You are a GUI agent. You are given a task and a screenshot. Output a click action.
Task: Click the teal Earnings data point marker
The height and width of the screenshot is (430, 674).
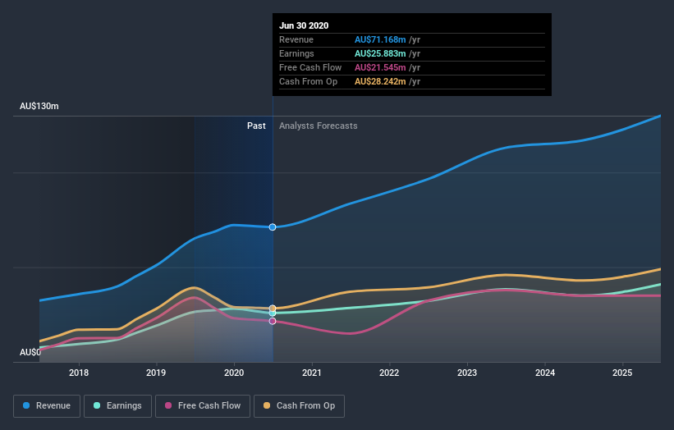click(x=273, y=313)
